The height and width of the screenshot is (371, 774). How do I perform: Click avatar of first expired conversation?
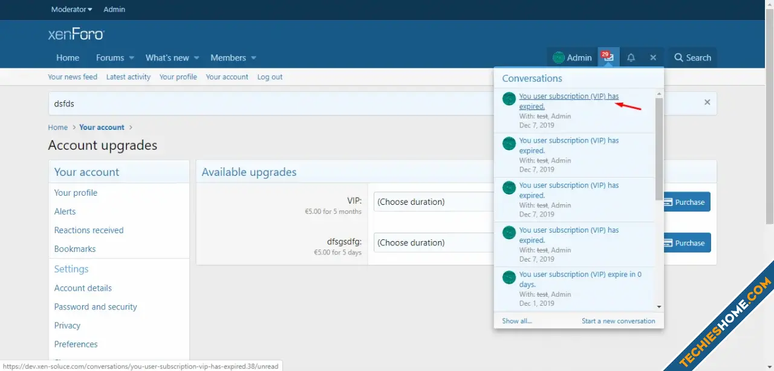point(509,98)
